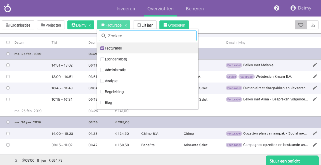Screen dimensions: 321x165
Task: Edit the Bellen met Melanie entry
Action: click(x=315, y=65)
